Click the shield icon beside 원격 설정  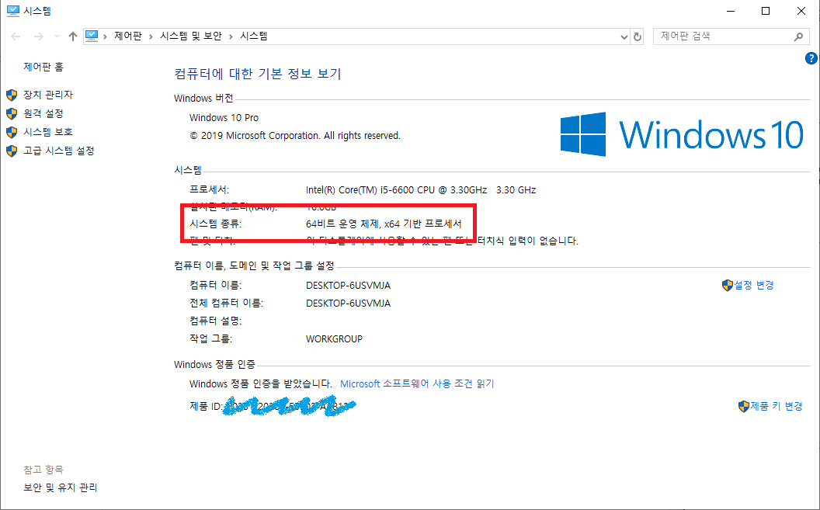tap(12, 113)
